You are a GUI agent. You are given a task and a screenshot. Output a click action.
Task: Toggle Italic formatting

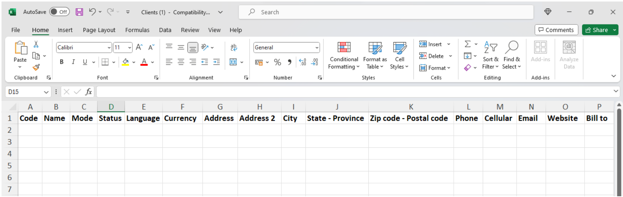pos(73,62)
